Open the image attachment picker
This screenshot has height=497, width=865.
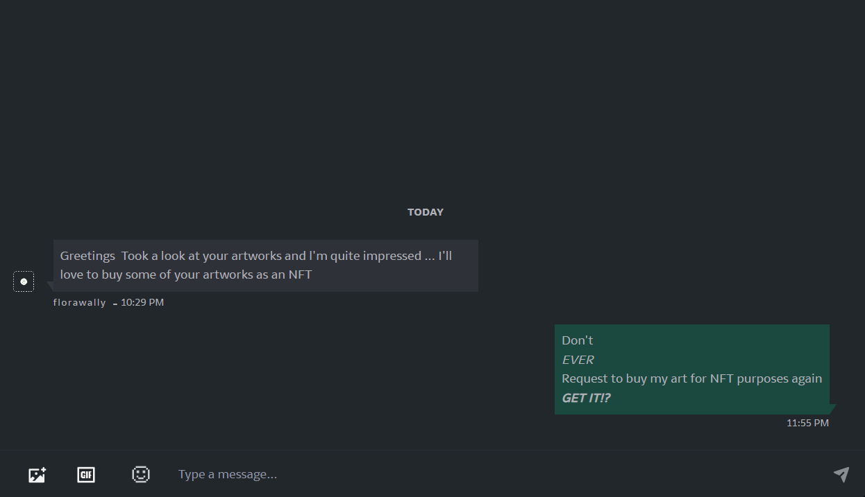tap(37, 475)
